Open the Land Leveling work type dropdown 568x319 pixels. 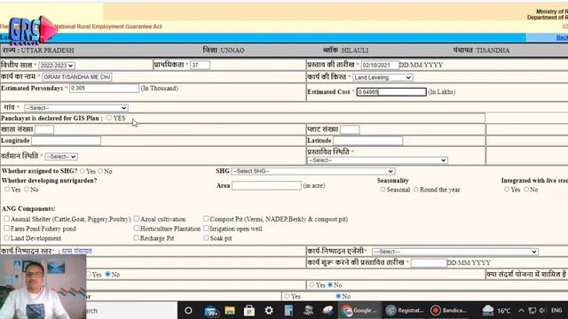pyautogui.click(x=383, y=77)
